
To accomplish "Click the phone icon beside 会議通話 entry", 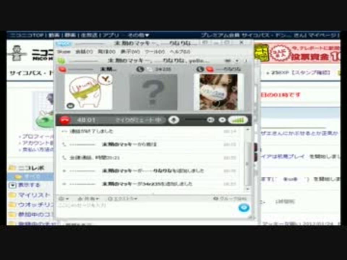I will [x=64, y=158].
